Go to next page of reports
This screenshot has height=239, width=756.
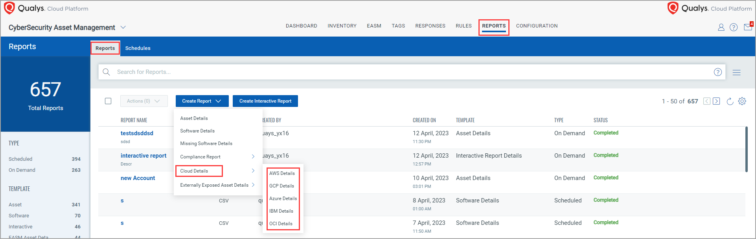tap(716, 101)
